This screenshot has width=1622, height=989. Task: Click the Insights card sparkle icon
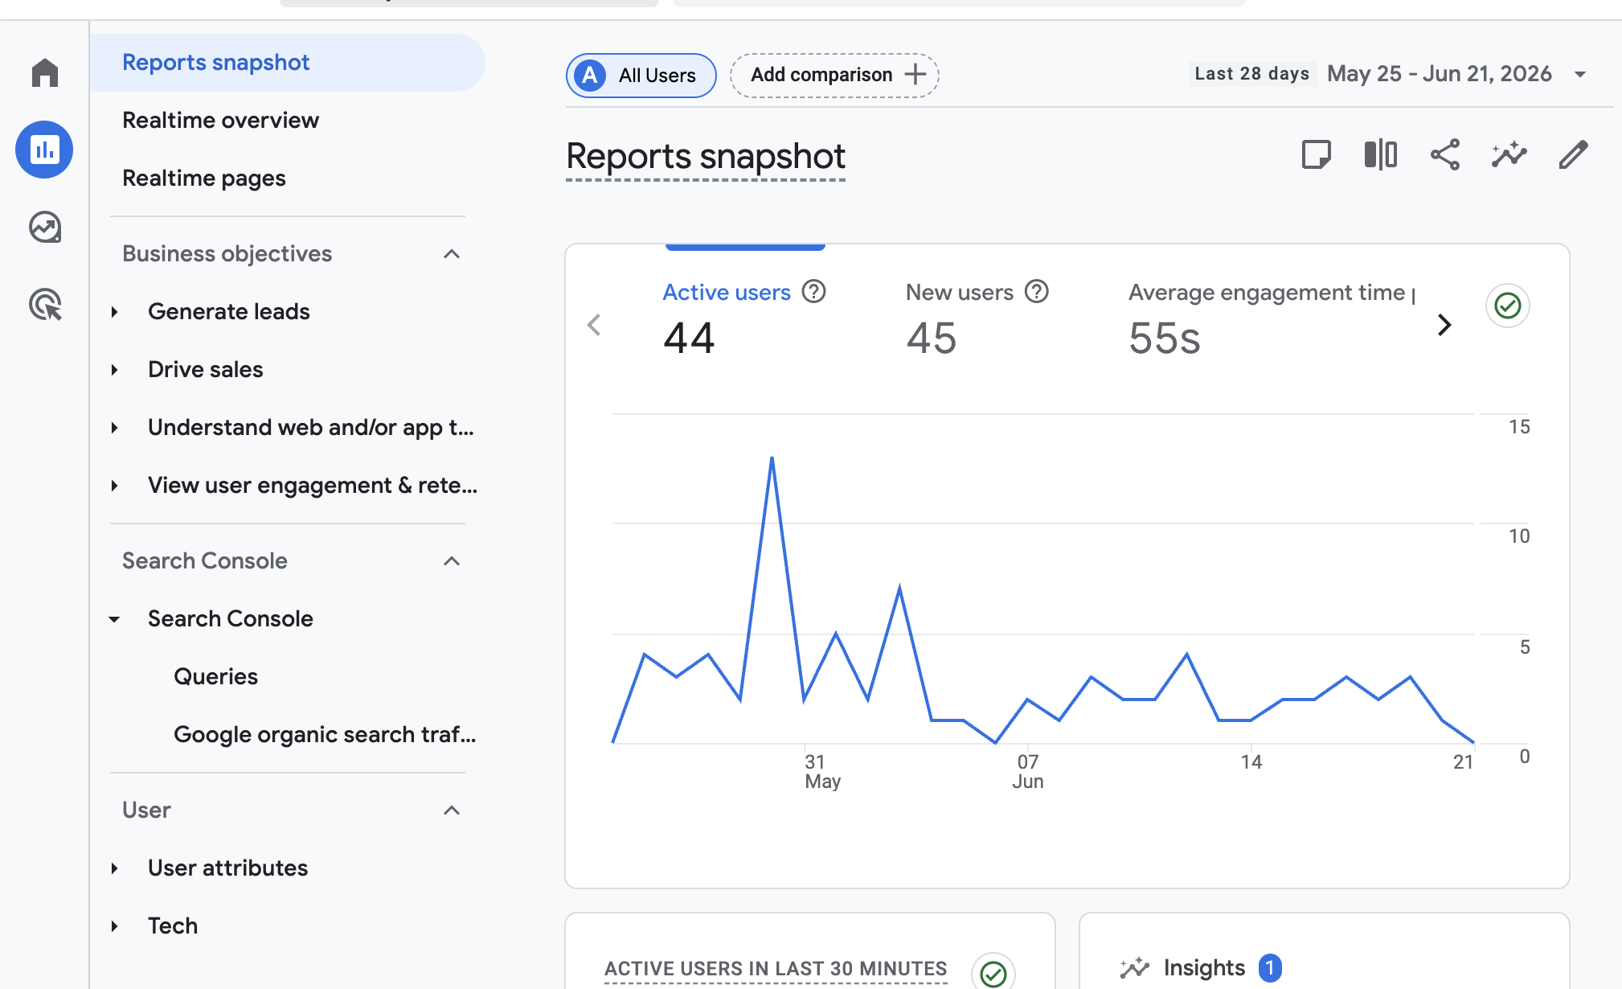click(x=1135, y=968)
